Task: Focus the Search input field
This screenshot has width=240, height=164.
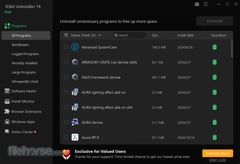Action: (129, 35)
